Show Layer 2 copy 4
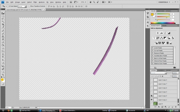180x112 pixels. 151,80
